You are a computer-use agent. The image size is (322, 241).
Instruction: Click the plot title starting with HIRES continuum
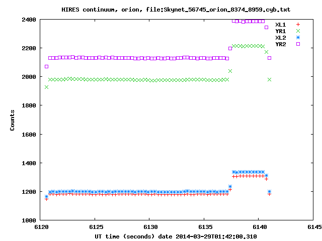[176, 10]
